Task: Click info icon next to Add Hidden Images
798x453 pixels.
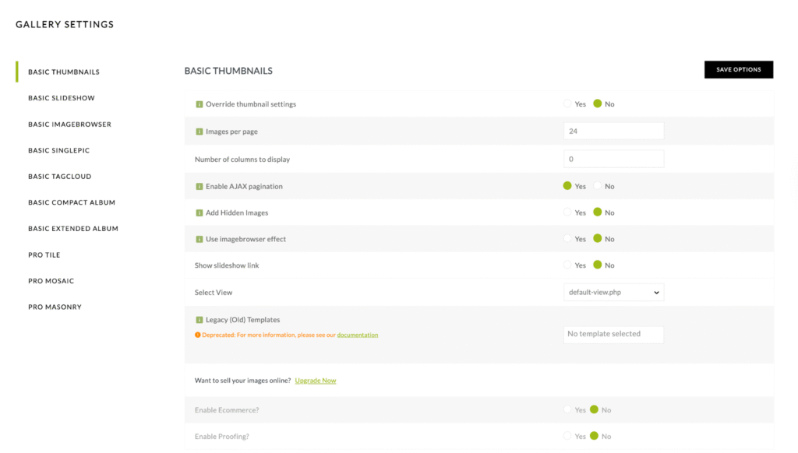Action: coord(199,212)
